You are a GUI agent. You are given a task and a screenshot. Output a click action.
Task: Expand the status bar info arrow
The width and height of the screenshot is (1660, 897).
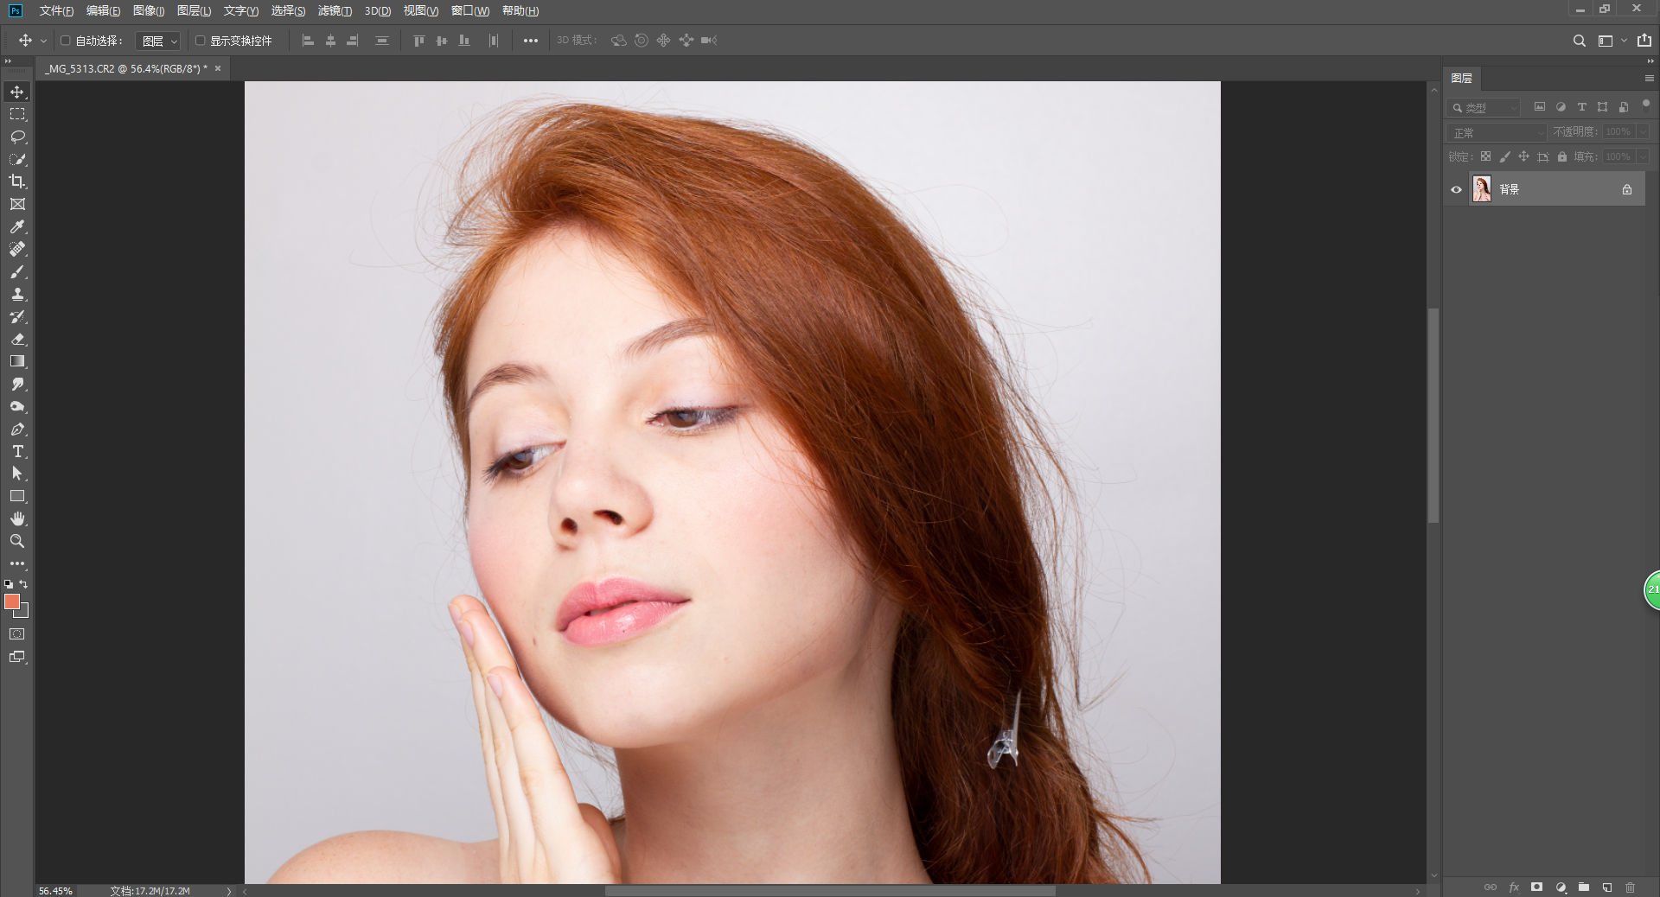coord(229,891)
